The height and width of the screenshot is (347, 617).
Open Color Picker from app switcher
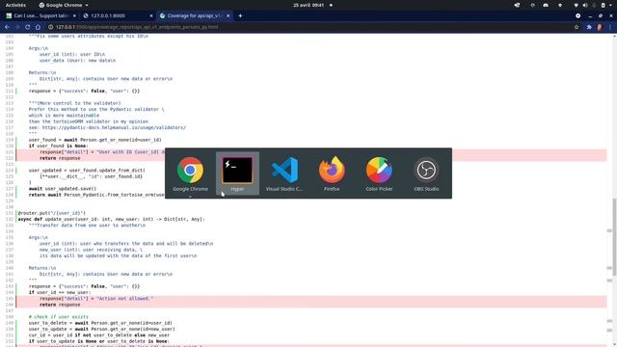pos(379,173)
